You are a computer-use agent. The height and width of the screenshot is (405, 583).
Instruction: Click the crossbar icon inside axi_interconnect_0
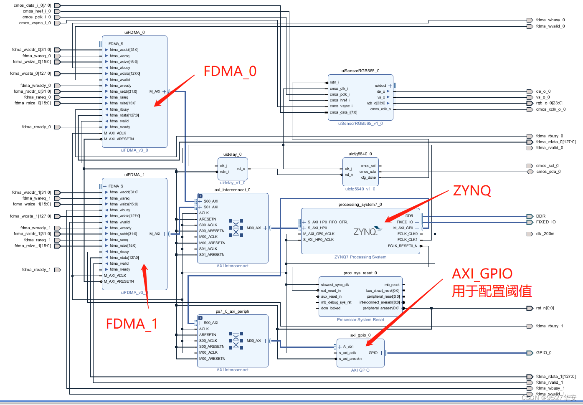[236, 228]
